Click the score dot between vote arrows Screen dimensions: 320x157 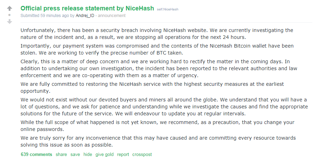click(9, 15)
